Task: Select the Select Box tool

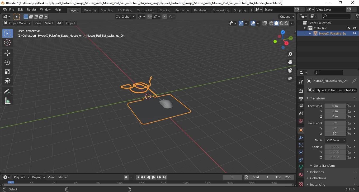Action: pos(7,33)
